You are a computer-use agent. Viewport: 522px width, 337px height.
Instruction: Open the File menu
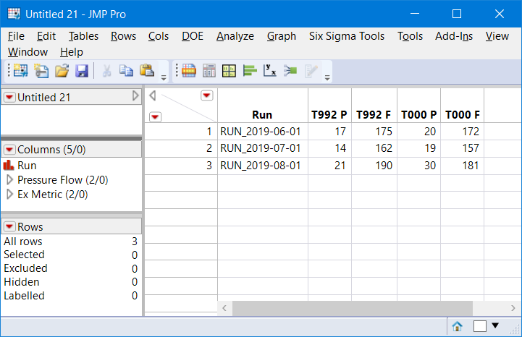tap(16, 36)
